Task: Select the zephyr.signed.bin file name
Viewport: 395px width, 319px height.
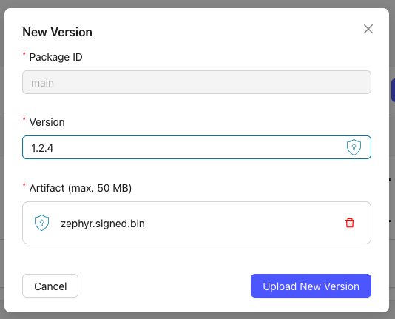Action: (103, 224)
